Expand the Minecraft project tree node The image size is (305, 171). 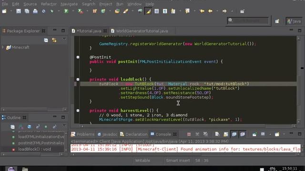(x=3, y=47)
